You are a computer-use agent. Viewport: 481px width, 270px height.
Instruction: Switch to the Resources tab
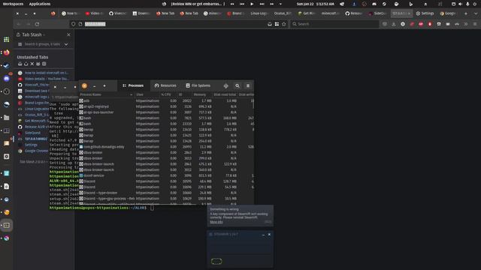165,85
